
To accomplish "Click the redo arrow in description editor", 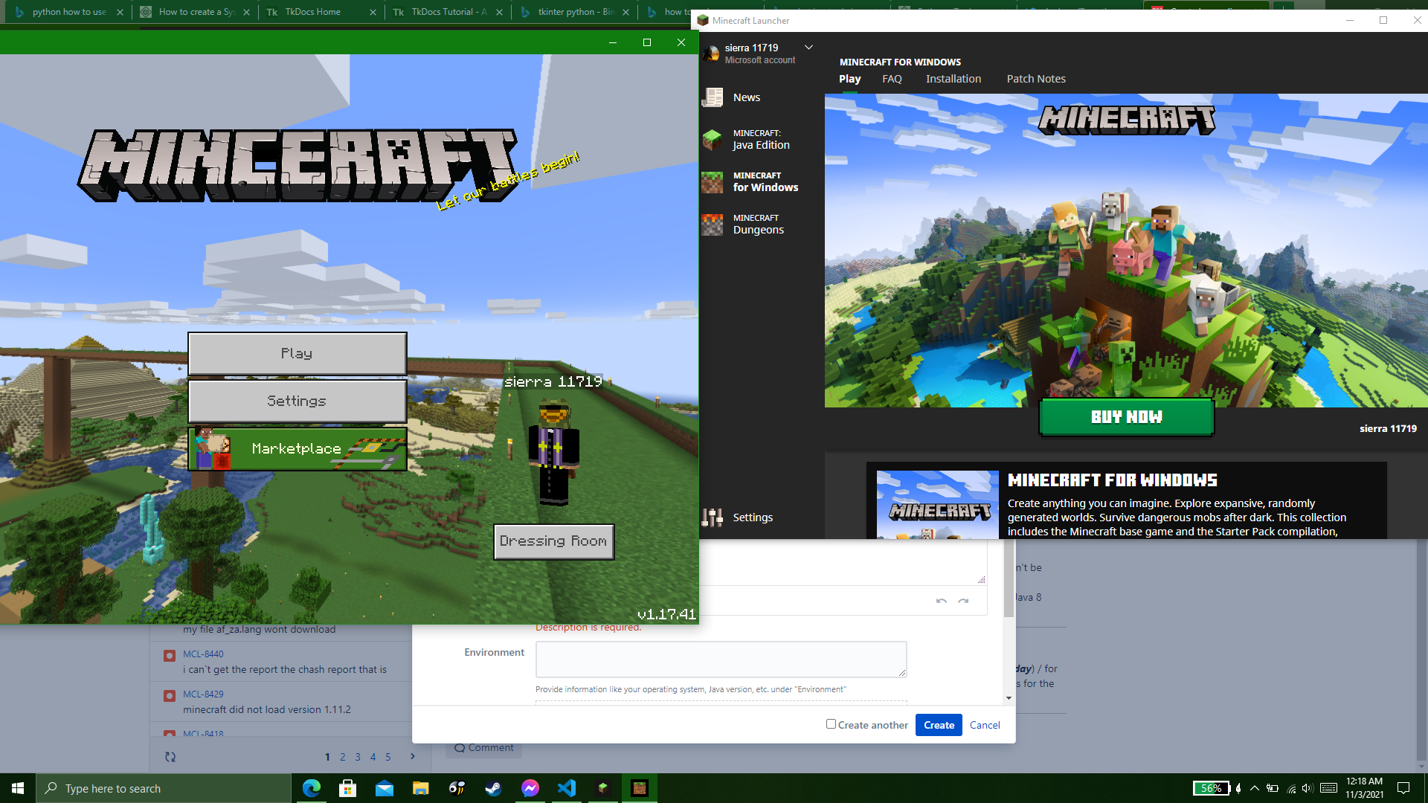I will [963, 601].
